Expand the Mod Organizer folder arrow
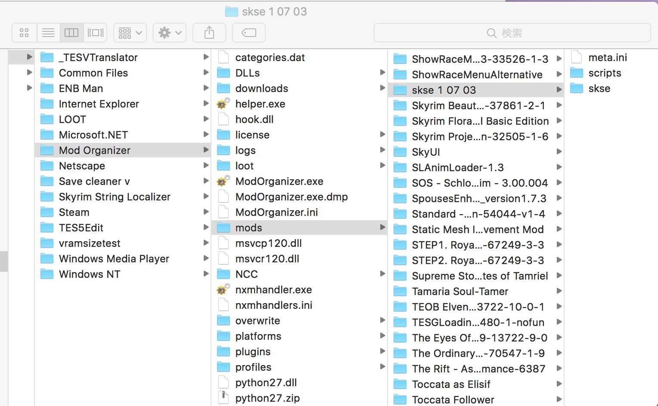The height and width of the screenshot is (406, 658). (x=205, y=150)
